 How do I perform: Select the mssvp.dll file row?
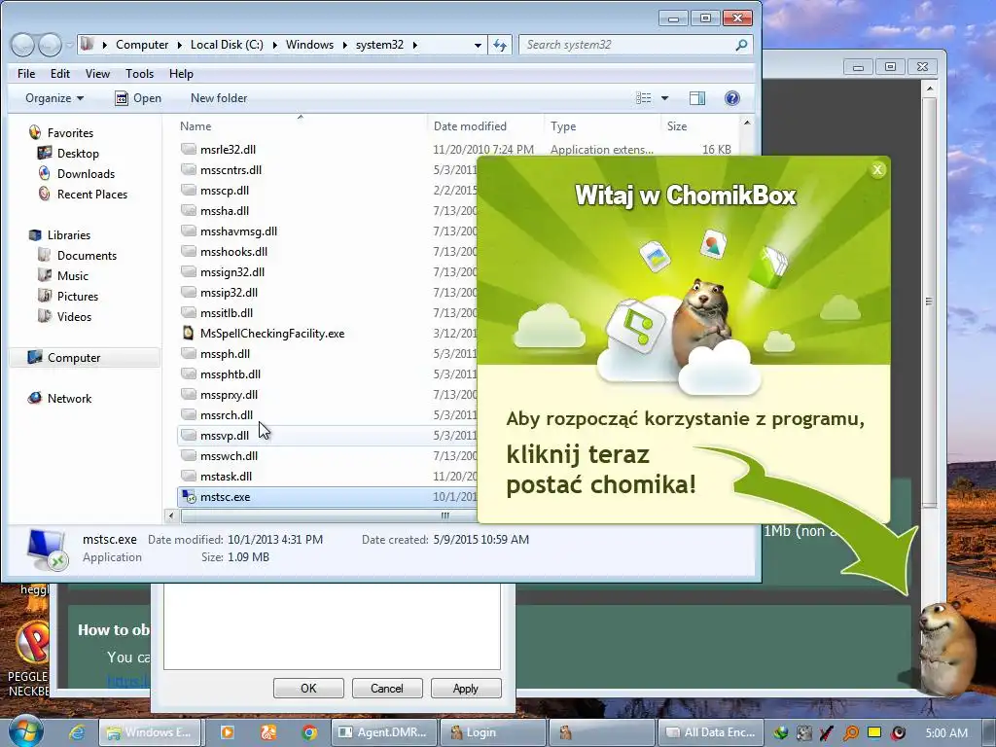[327, 435]
